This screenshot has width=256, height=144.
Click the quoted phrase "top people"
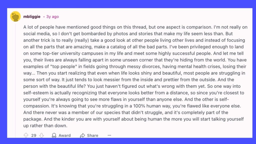tap(56, 67)
